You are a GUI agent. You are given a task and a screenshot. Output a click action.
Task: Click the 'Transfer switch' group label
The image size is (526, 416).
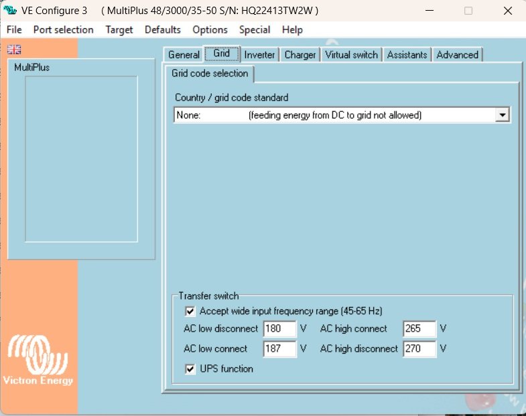pos(208,296)
